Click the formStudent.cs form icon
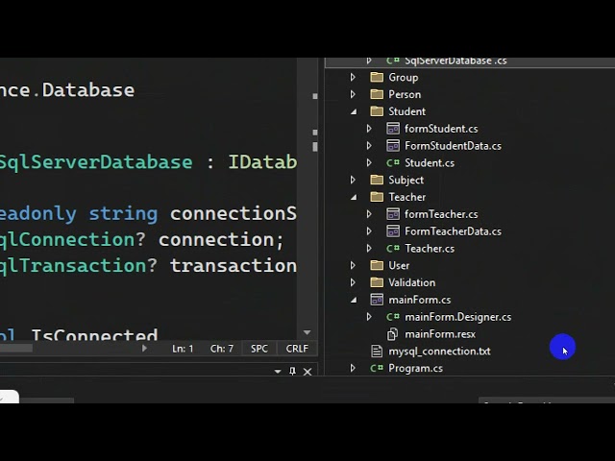 click(x=393, y=129)
